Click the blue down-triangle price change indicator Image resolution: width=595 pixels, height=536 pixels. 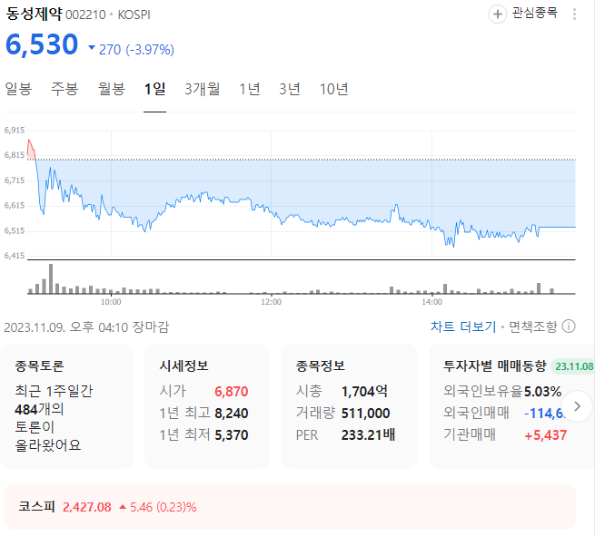tap(92, 48)
